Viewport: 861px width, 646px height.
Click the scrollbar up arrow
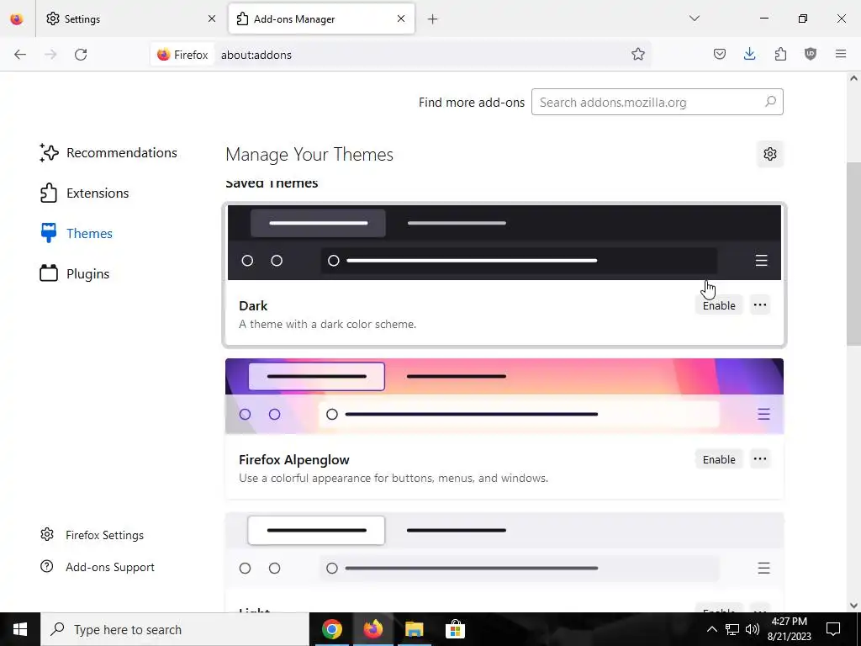853,78
